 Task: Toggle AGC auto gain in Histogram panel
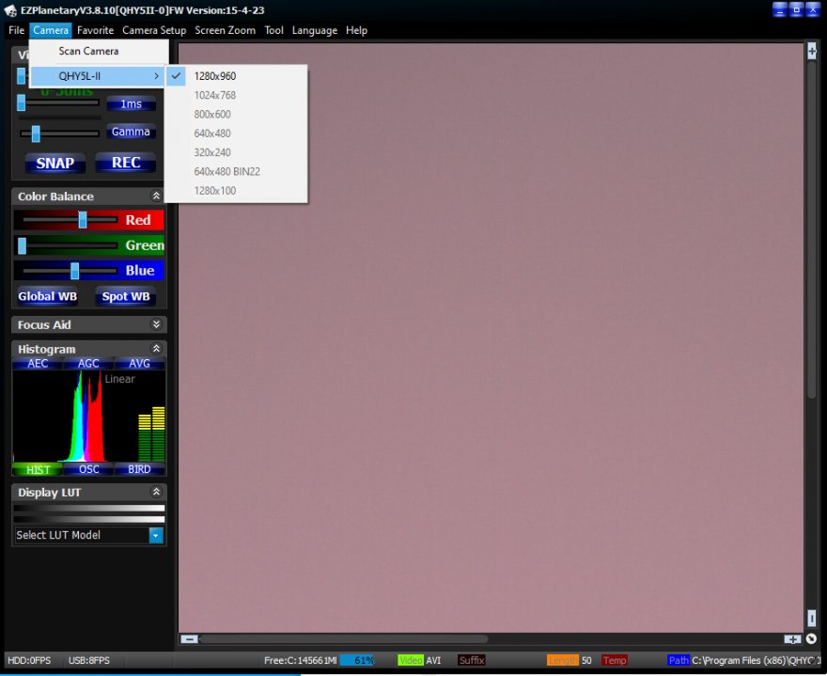click(88, 364)
